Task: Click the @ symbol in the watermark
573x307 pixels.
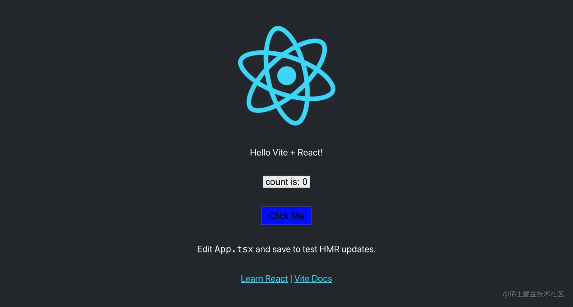Action: click(506, 295)
